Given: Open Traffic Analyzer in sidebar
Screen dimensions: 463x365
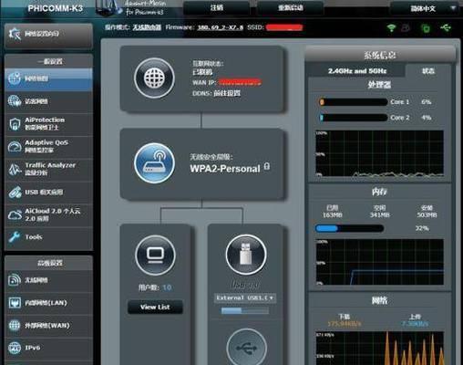Looking at the screenshot, I should point(48,169).
